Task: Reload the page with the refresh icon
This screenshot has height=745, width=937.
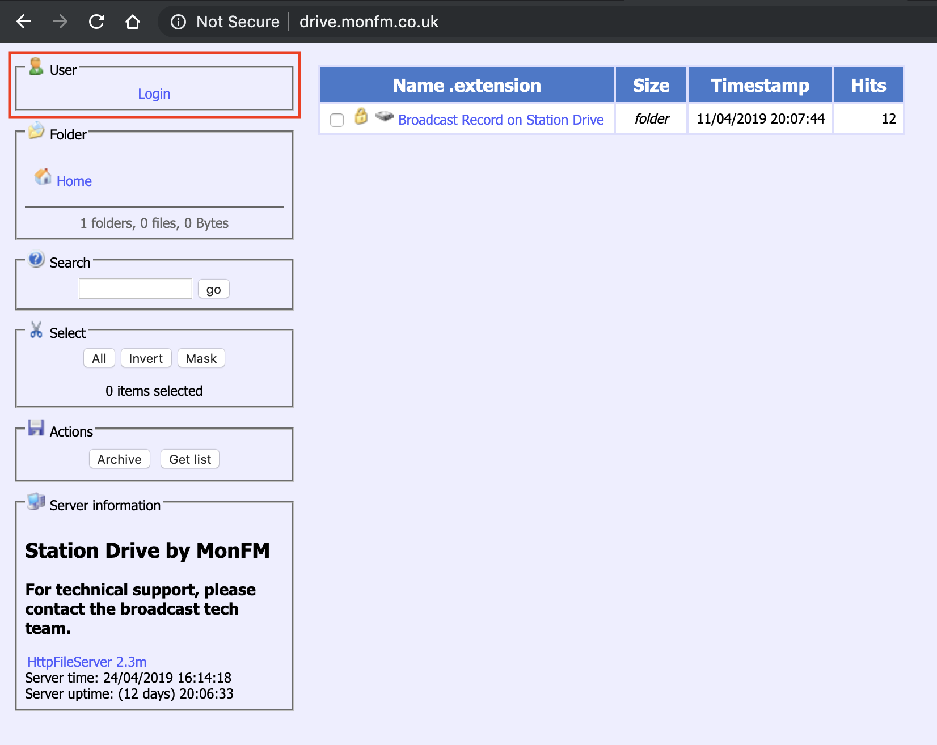Action: click(x=97, y=22)
